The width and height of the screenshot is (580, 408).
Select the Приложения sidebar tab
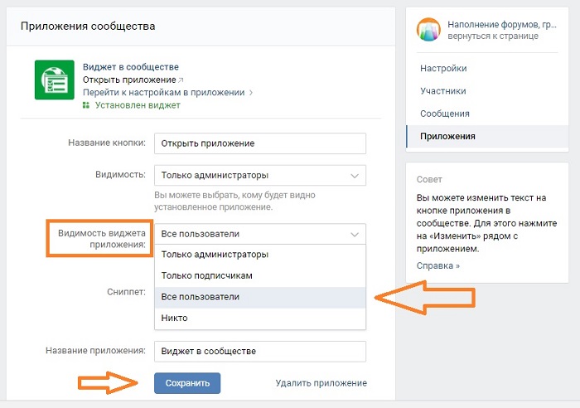487,136
